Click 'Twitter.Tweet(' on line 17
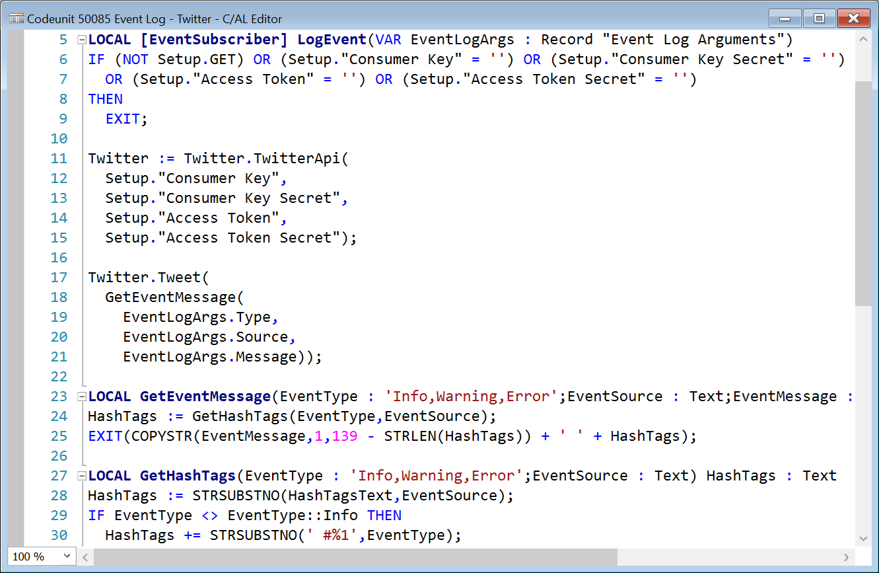This screenshot has width=879, height=573. [149, 278]
